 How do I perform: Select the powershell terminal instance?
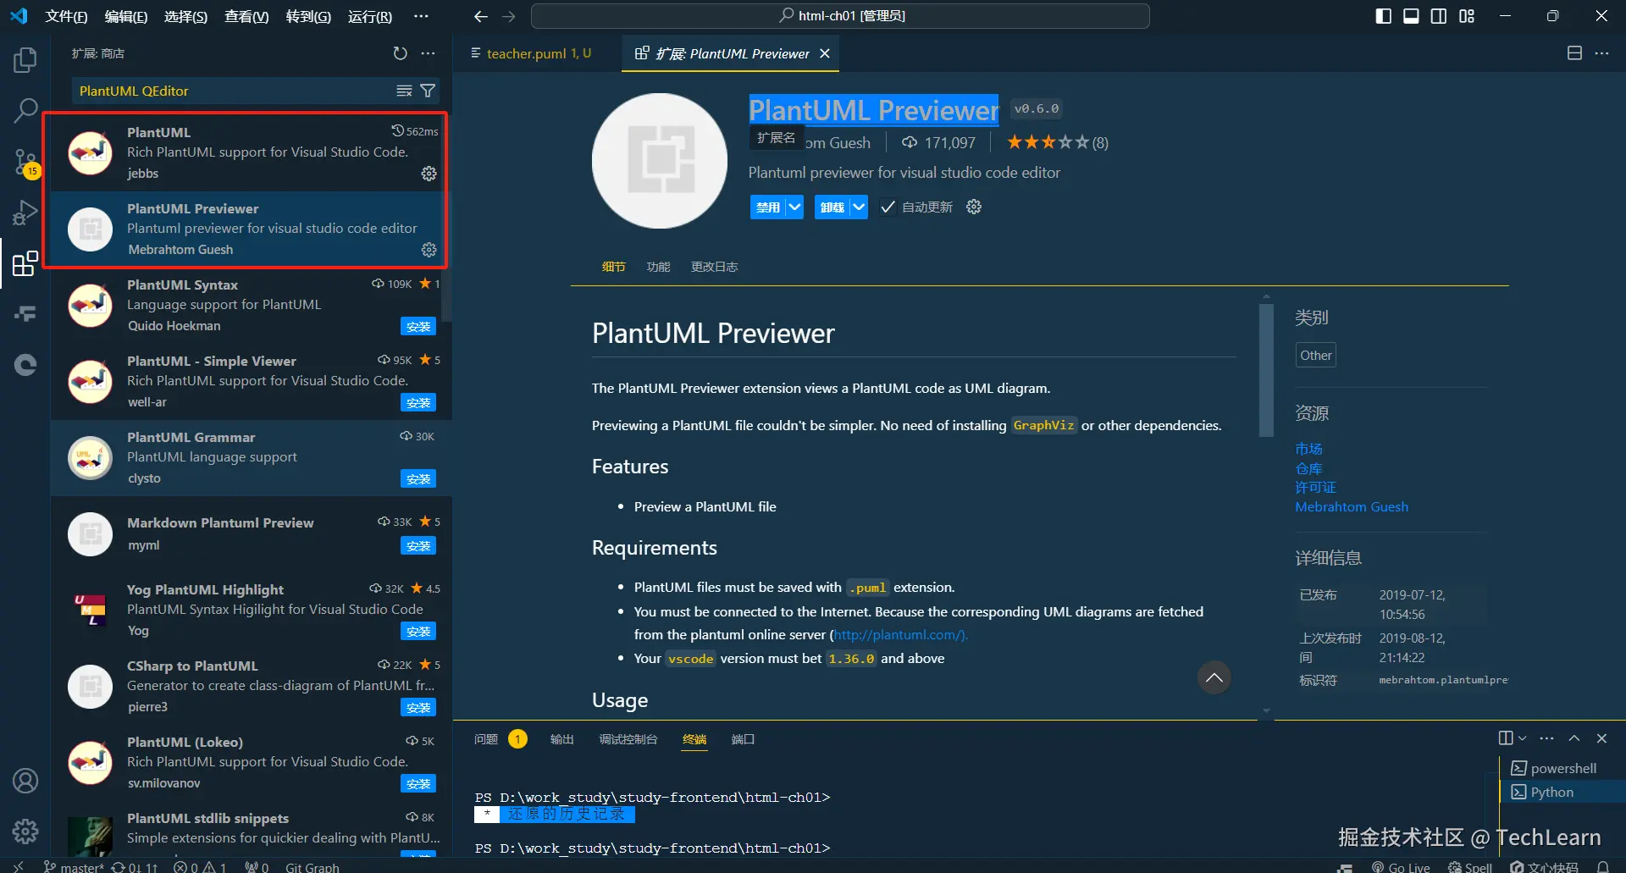(1562, 768)
